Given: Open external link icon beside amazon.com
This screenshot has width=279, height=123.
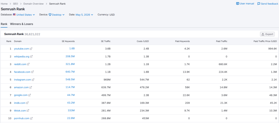Looking at the screenshot, I should click(x=31, y=88).
